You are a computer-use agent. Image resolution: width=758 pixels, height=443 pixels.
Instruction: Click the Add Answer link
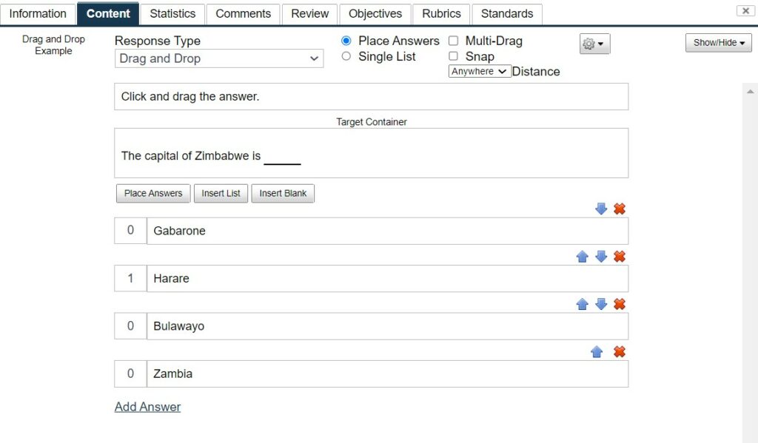click(x=147, y=407)
